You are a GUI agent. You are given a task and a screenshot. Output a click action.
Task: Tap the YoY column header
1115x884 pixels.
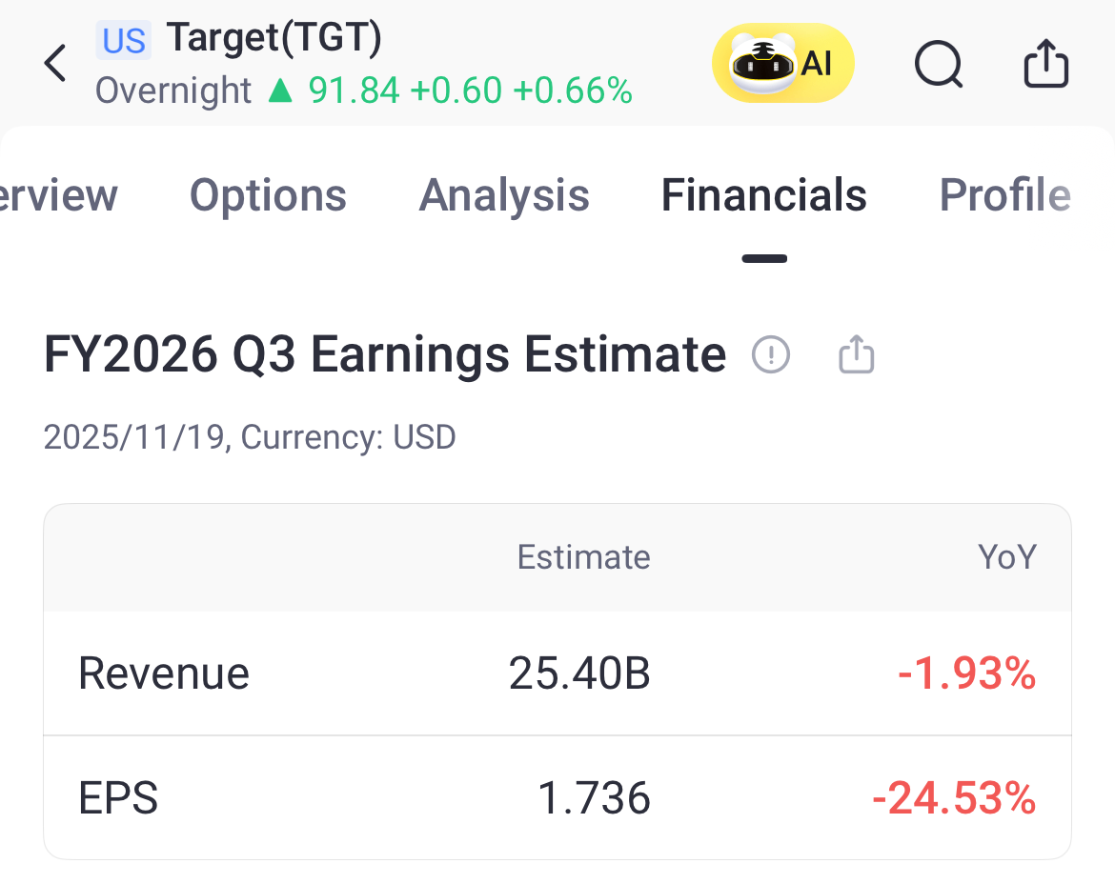1006,557
